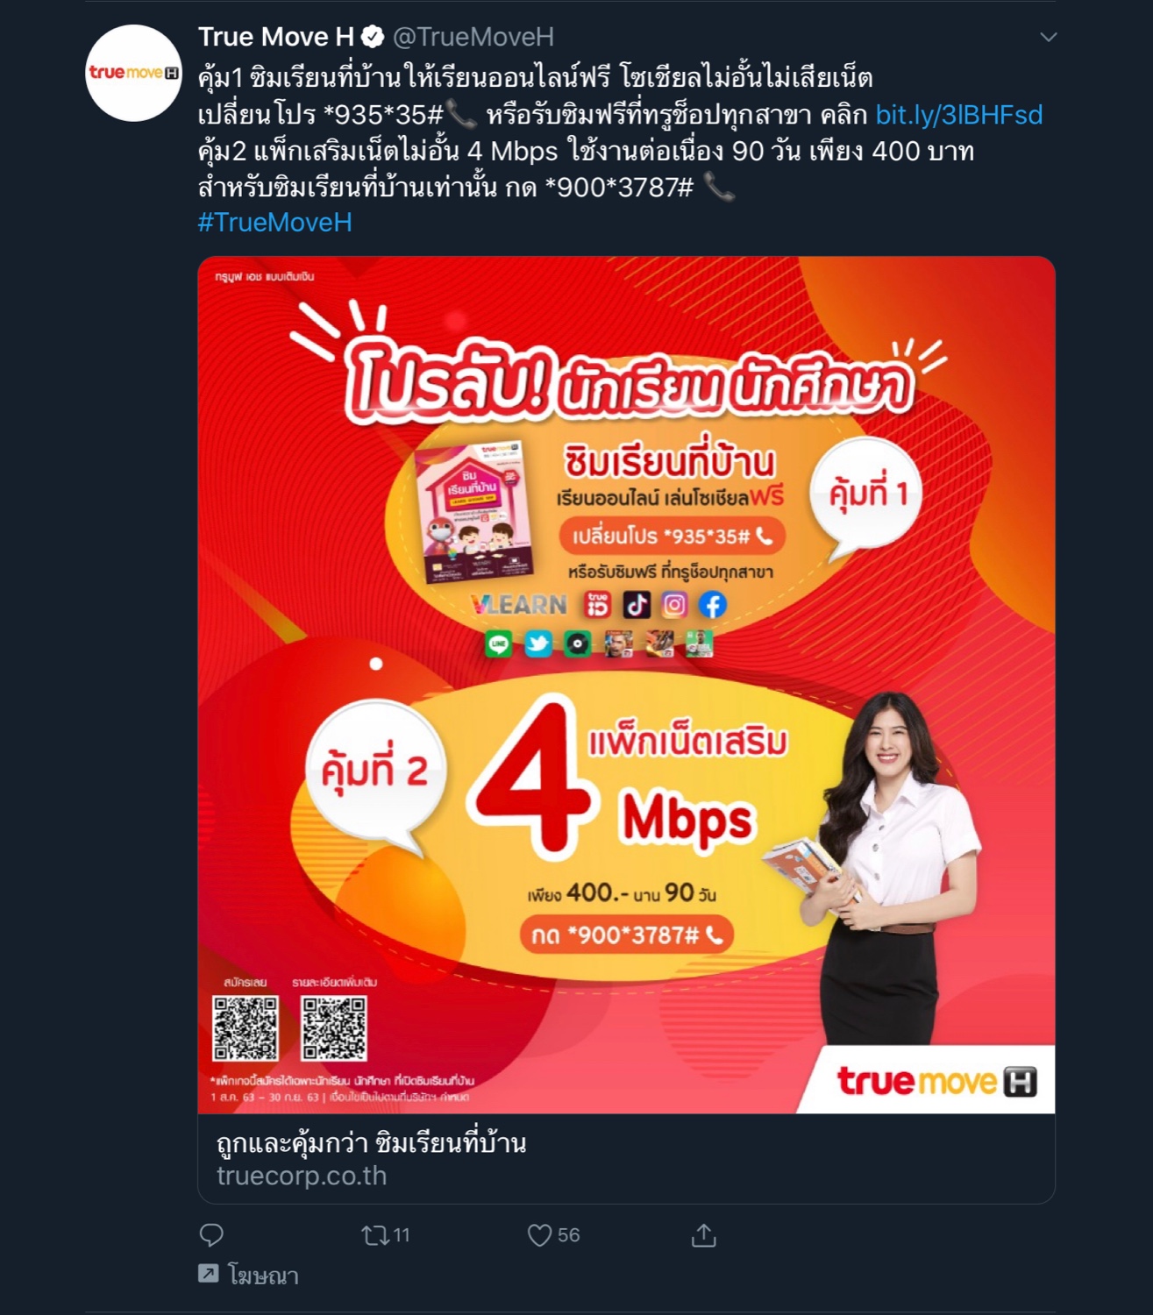
Task: Click the promoted arrow icon beside โฆษณา
Action: click(208, 1274)
